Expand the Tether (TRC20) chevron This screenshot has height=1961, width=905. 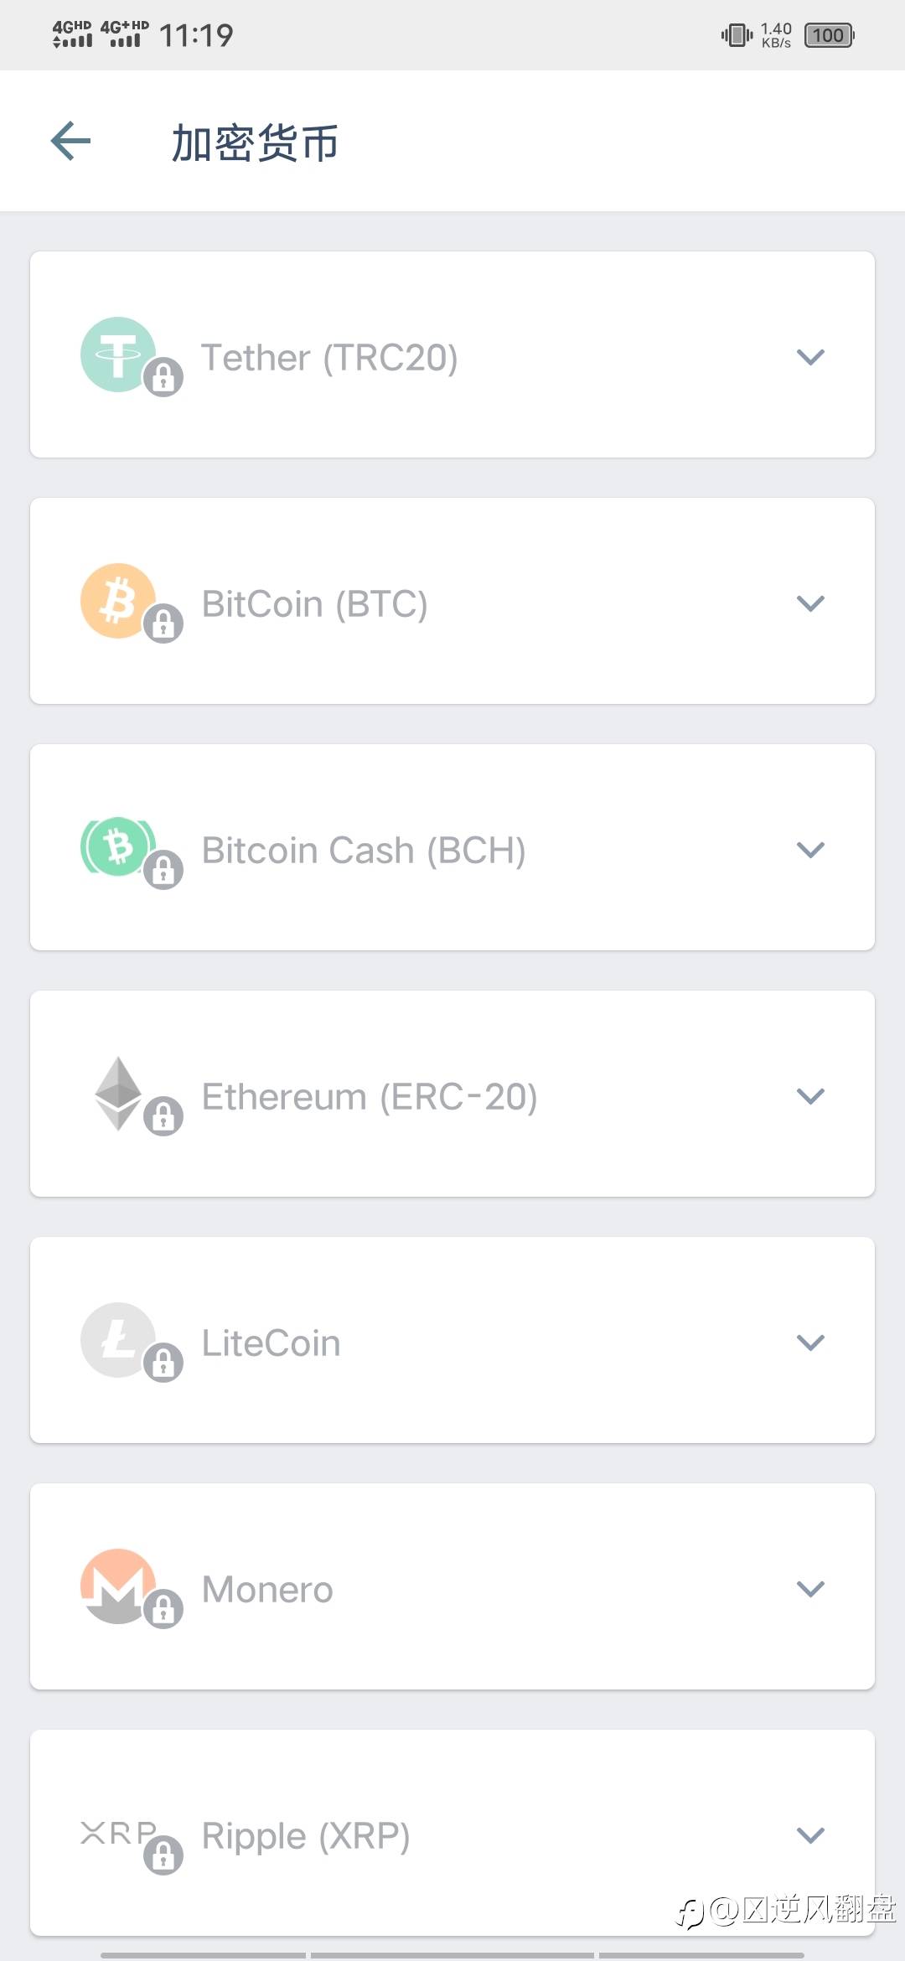coord(810,357)
